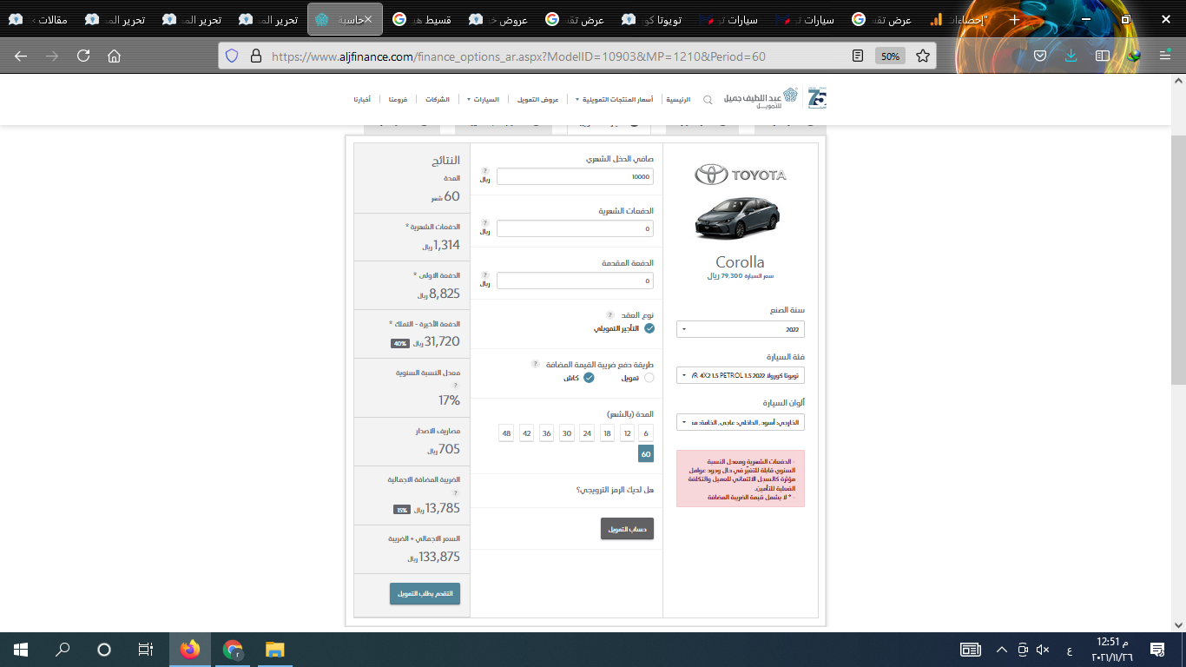The width and height of the screenshot is (1186, 667).
Task: Click net monthly income field showing 10000
Action: (x=575, y=176)
